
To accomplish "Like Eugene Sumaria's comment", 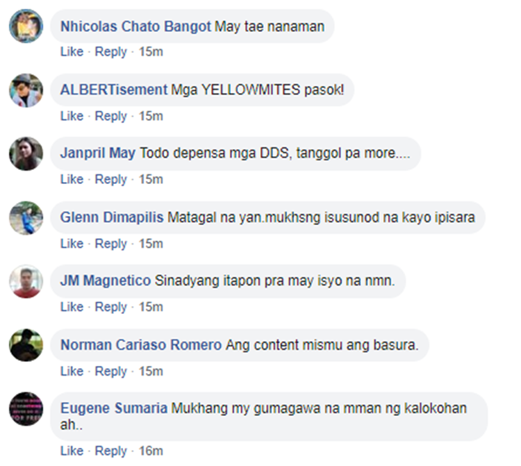I will pos(72,451).
